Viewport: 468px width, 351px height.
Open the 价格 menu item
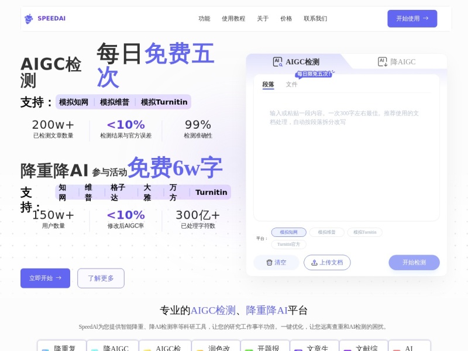[286, 18]
